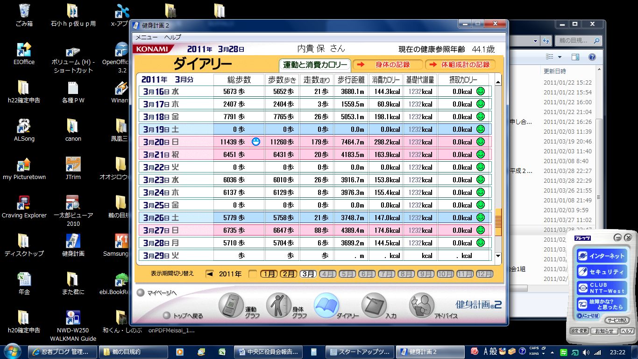
Task: Click the previous year arrow beside 2011年
Action: (210, 274)
